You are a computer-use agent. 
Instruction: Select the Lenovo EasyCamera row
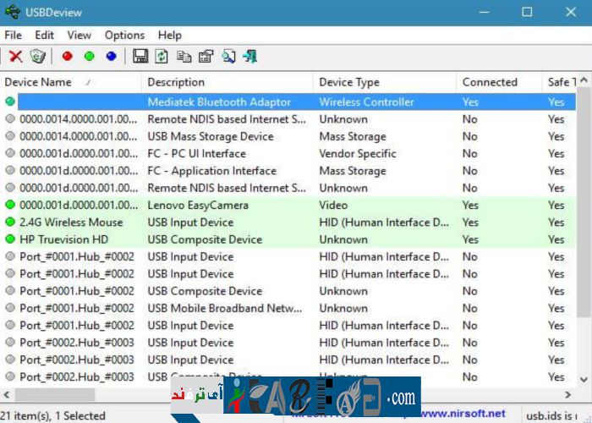[198, 205]
